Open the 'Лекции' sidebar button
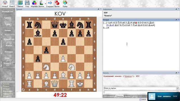 coord(8,30)
